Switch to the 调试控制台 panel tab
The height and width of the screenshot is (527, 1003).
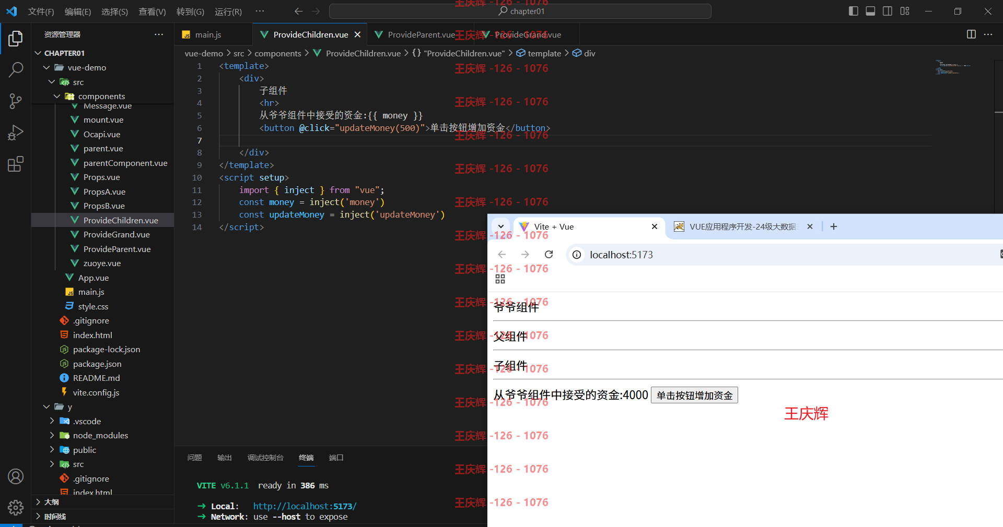265,458
